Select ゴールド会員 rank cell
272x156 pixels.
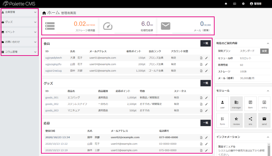(x=156, y=71)
